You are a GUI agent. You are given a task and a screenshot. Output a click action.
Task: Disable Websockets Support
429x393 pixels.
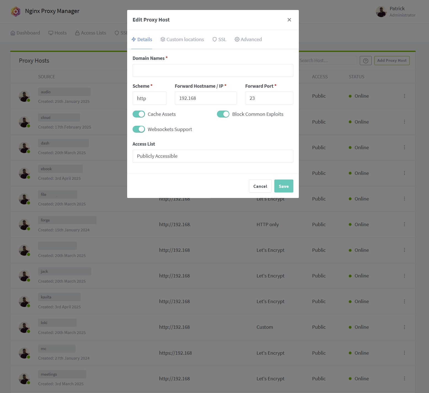139,129
